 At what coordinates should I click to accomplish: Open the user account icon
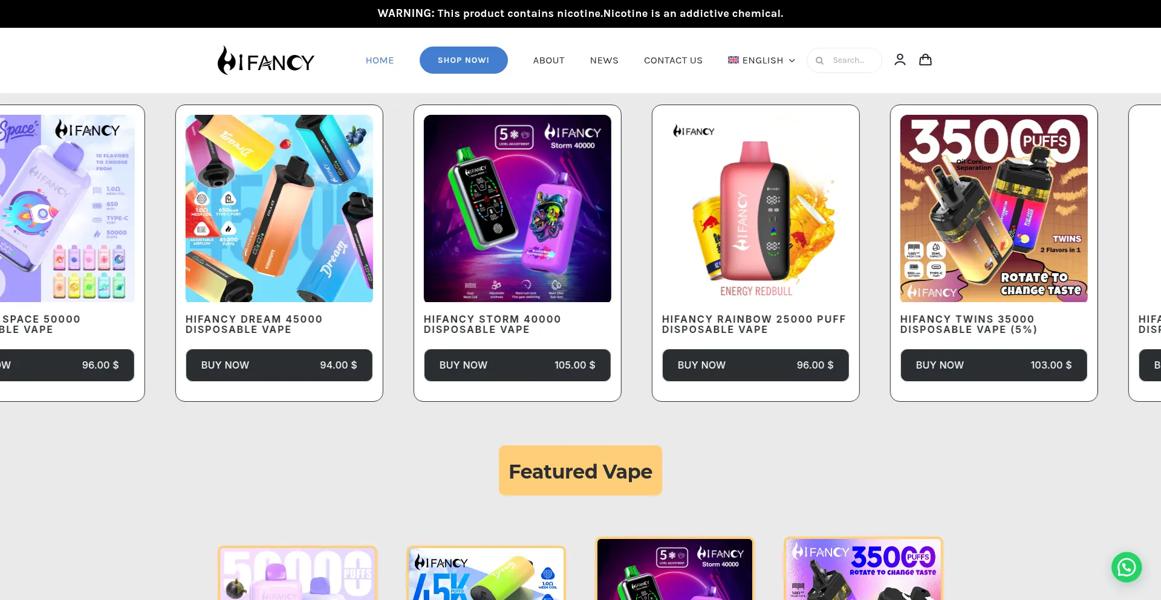(x=900, y=60)
